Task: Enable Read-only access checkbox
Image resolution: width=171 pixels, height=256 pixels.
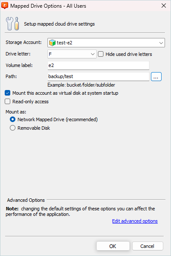Action: pyautogui.click(x=8, y=102)
